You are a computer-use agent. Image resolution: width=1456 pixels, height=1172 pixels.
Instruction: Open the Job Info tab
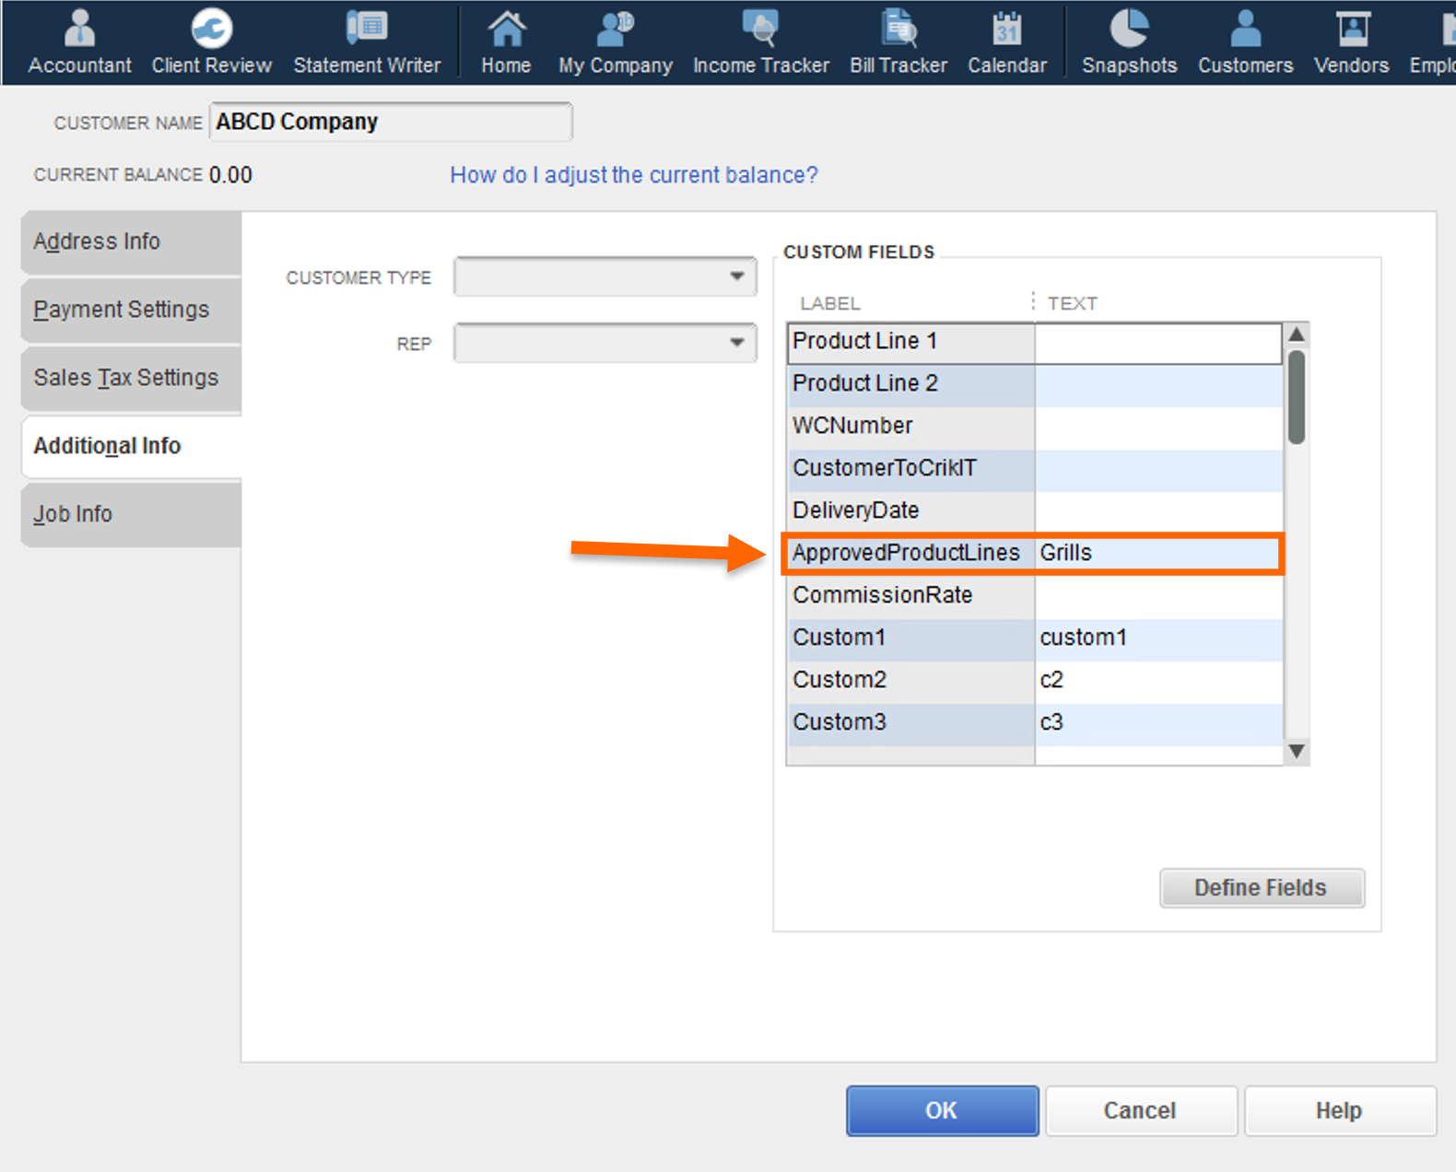(x=131, y=514)
